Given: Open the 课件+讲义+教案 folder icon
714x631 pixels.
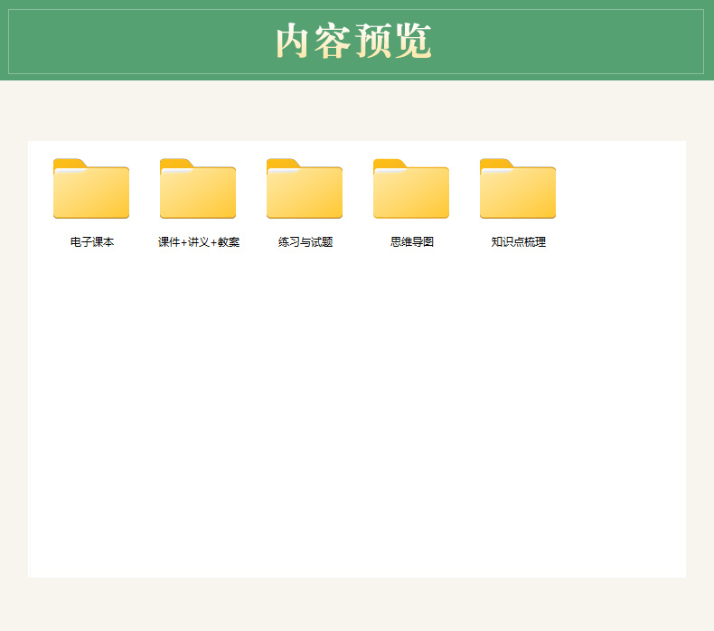Looking at the screenshot, I should point(198,189).
